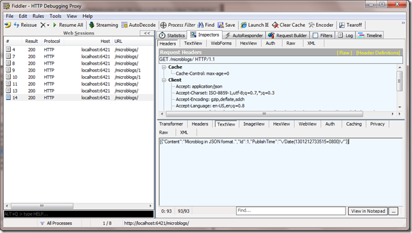Screen dimensions: 412x233
Task: Click the http://localhost:6421/microblogs/ status text
Action: click(x=157, y=223)
